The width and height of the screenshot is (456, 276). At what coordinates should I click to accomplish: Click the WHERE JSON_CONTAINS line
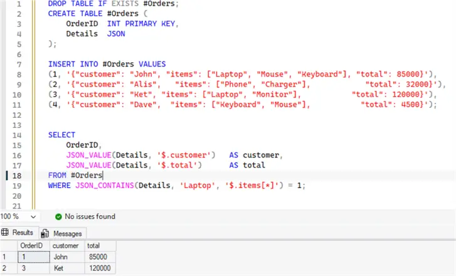(177, 186)
